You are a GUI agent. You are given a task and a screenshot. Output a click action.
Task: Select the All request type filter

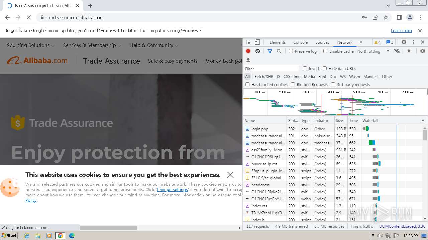tap(247, 77)
